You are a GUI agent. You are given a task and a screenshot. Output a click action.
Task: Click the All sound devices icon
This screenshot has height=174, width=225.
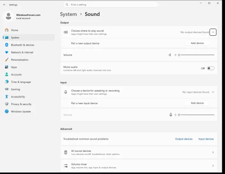(66, 152)
